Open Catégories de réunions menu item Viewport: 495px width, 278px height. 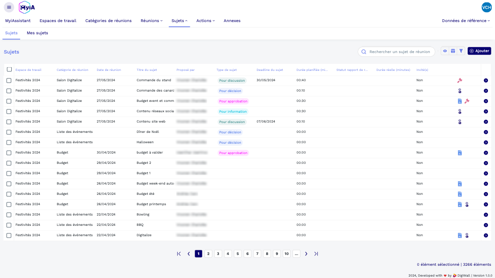click(108, 21)
